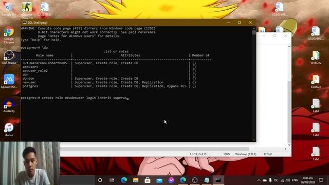Click the 'newuser' role name

[x=29, y=82]
